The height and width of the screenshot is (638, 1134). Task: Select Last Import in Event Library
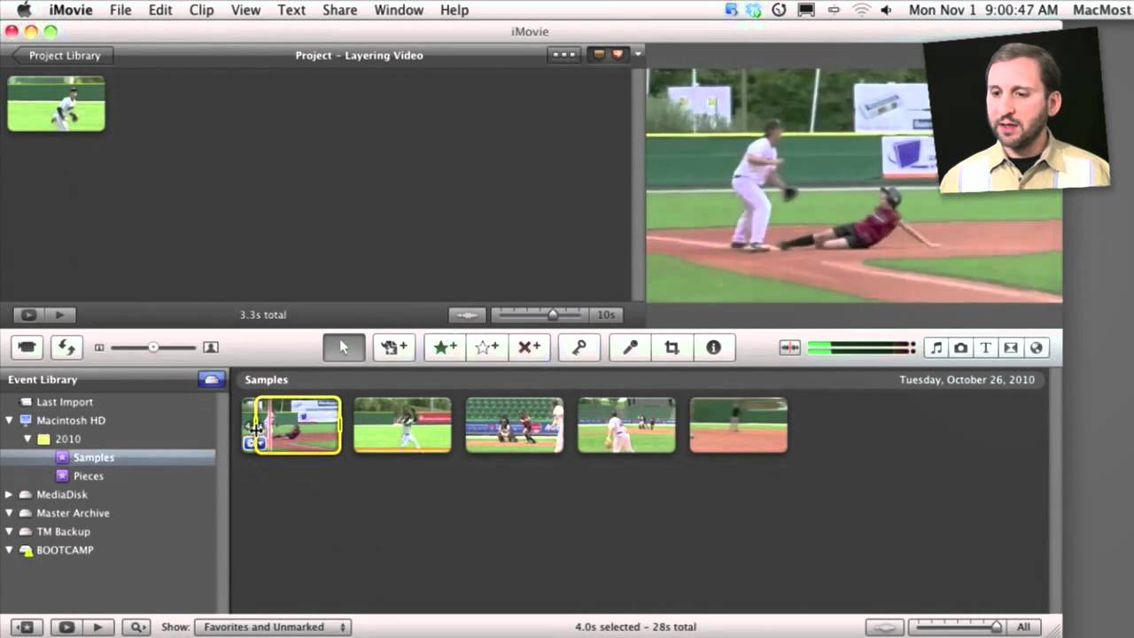tap(65, 402)
